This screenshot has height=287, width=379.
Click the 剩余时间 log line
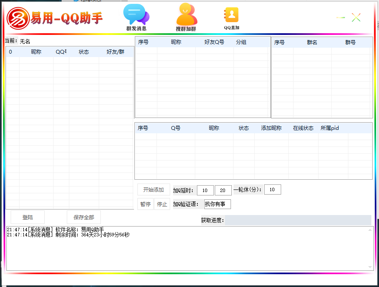[68, 235]
